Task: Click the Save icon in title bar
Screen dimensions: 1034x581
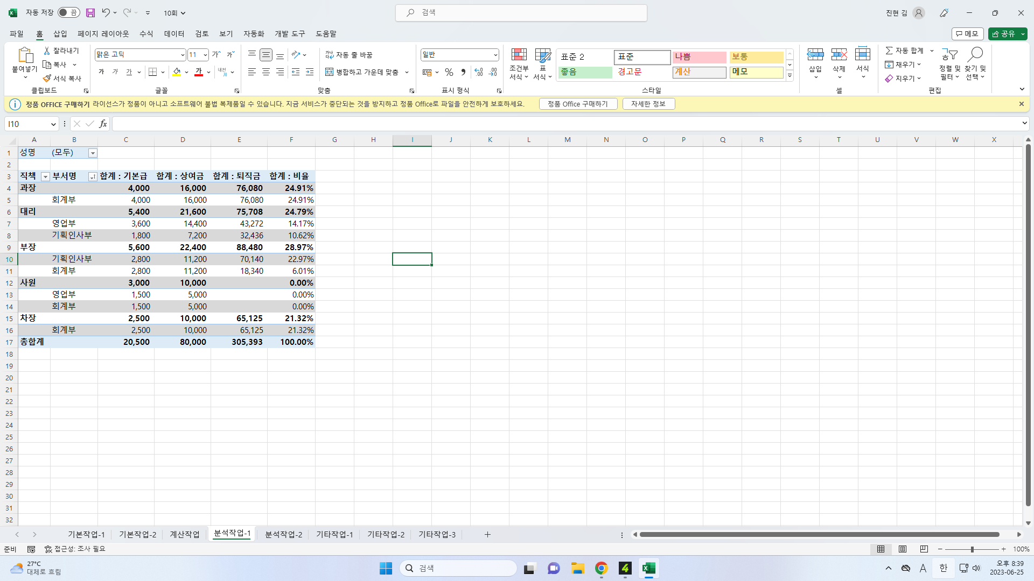Action: point(90,13)
